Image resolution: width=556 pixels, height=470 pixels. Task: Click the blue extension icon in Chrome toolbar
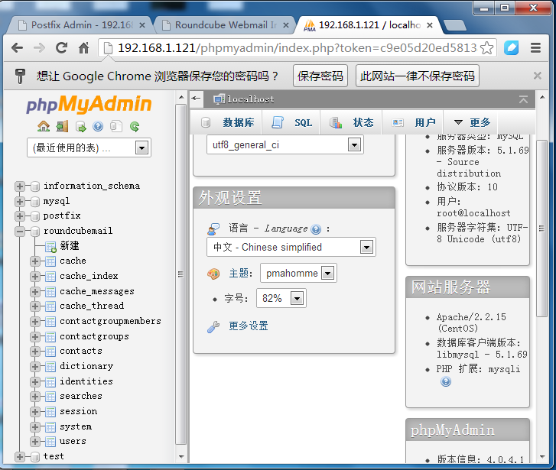[x=512, y=47]
